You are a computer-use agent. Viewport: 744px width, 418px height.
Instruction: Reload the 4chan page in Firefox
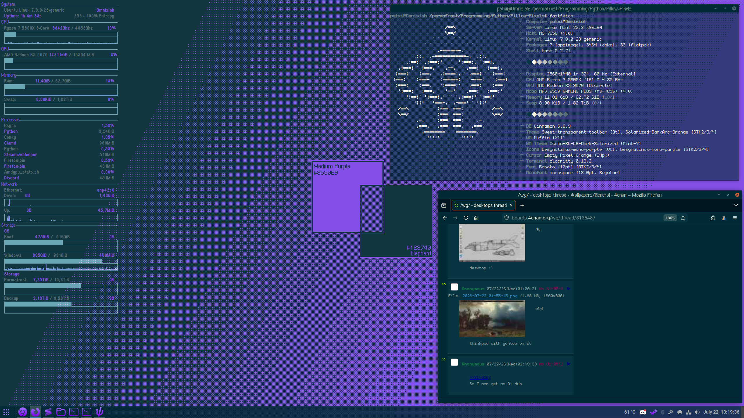466,218
